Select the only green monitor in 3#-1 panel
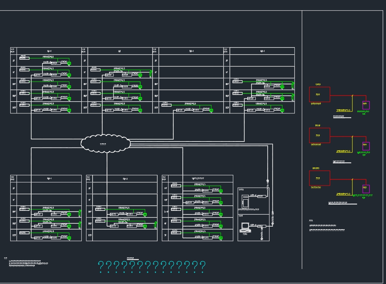Image resolution: width=386 pixels, height=284 pixels. pyautogui.click(x=211, y=111)
